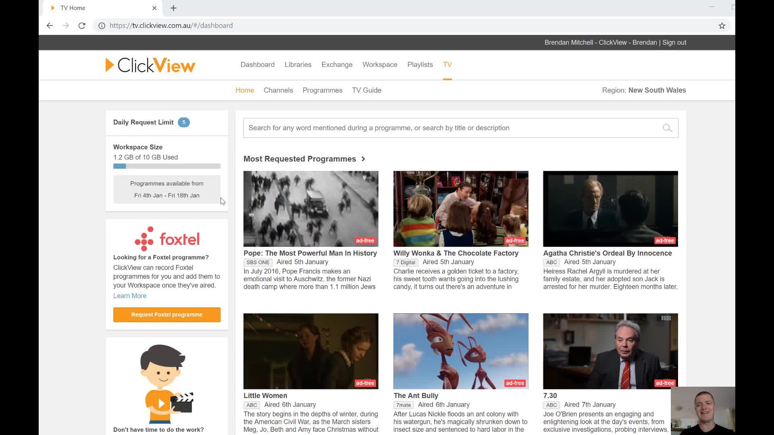Viewport: 774px width, 435px height.
Task: Click the Daily Request Limit badge 5
Action: (184, 122)
